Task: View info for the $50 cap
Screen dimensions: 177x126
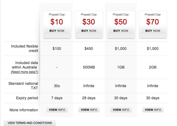Action: 121,110
